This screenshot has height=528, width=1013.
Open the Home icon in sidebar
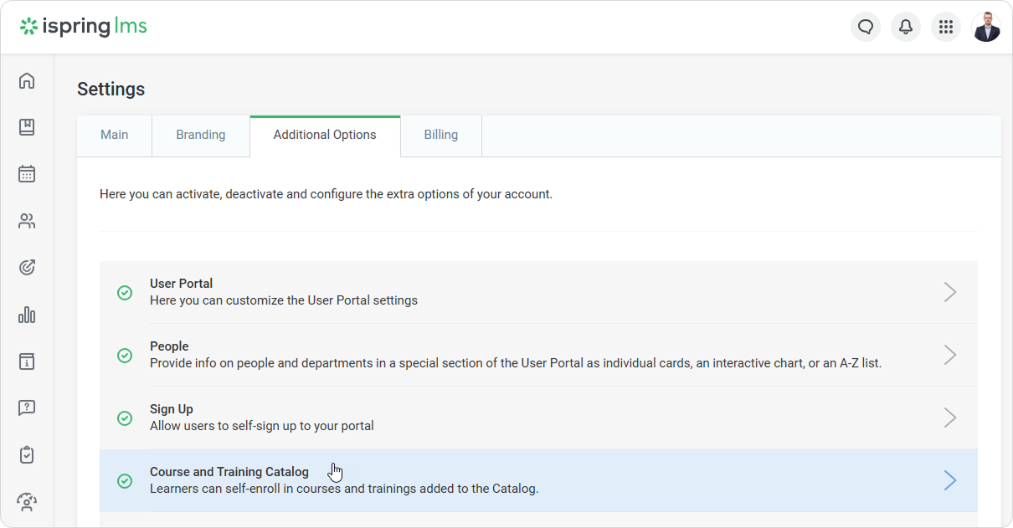click(x=27, y=80)
